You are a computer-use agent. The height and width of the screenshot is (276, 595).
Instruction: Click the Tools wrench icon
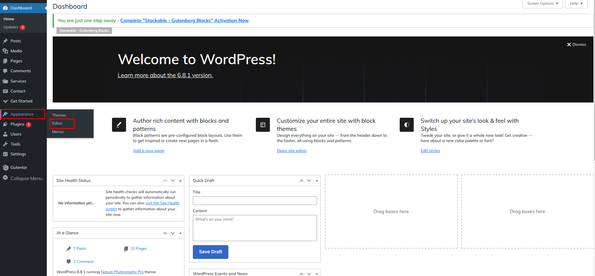pos(5,144)
